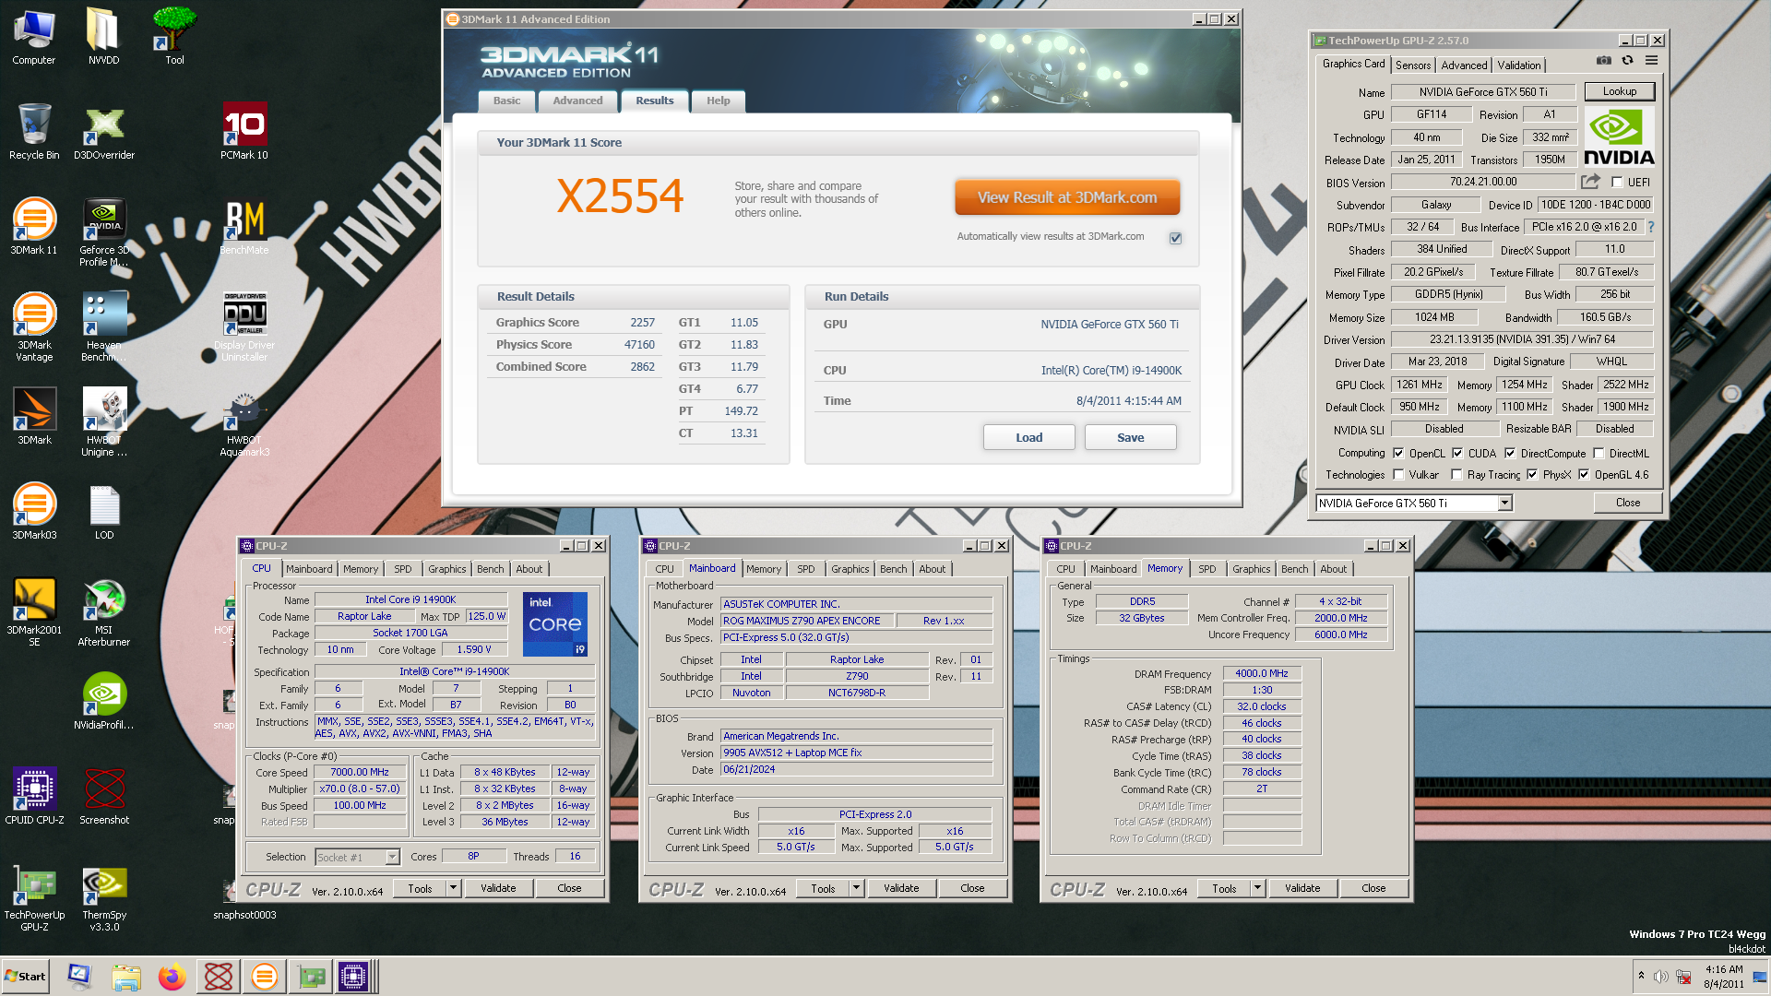Click the NVIDIA logo in GPU-Z
Image resolution: width=1771 pixels, height=996 pixels.
click(1619, 136)
